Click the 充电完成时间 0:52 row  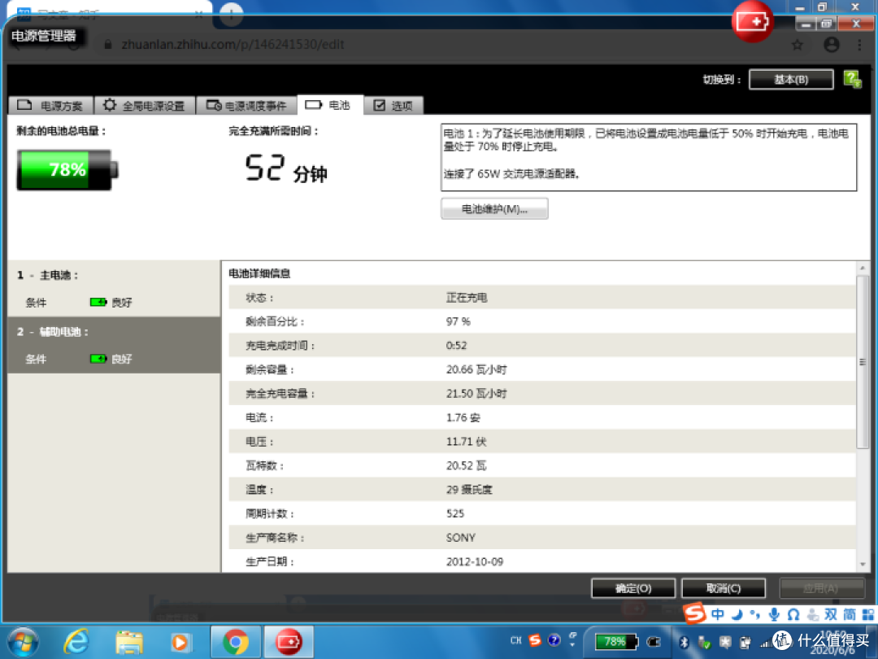(x=541, y=346)
